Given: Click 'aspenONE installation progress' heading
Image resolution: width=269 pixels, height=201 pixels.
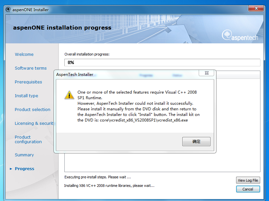Looking at the screenshot, I should (x=62, y=28).
